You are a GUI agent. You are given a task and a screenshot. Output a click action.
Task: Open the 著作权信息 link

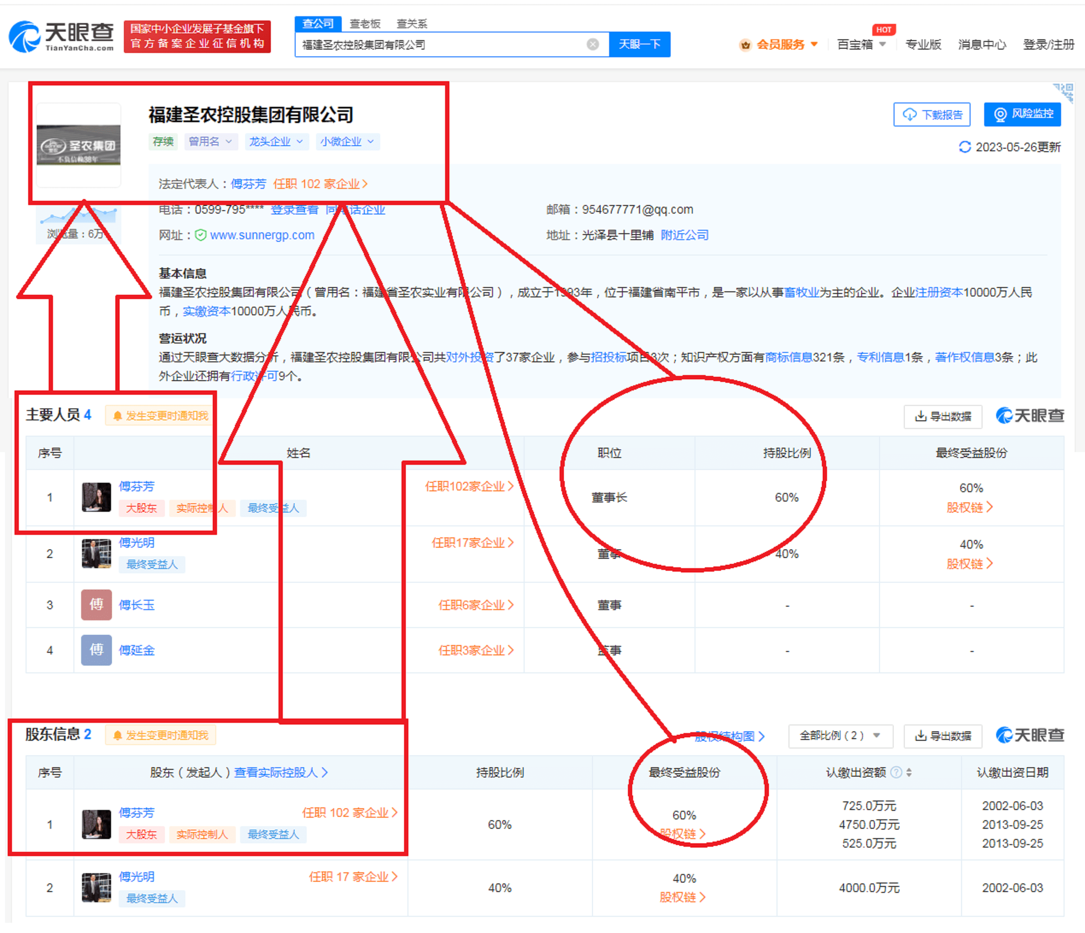tap(965, 357)
